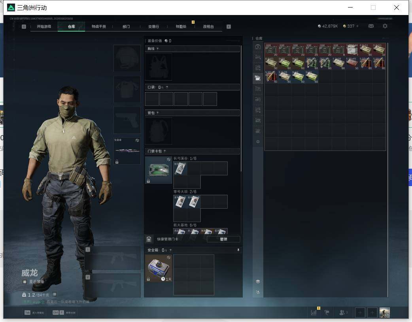412x322 pixels.
Task: Click the next-tab key icon right of 改枪台
Action: tap(229, 26)
